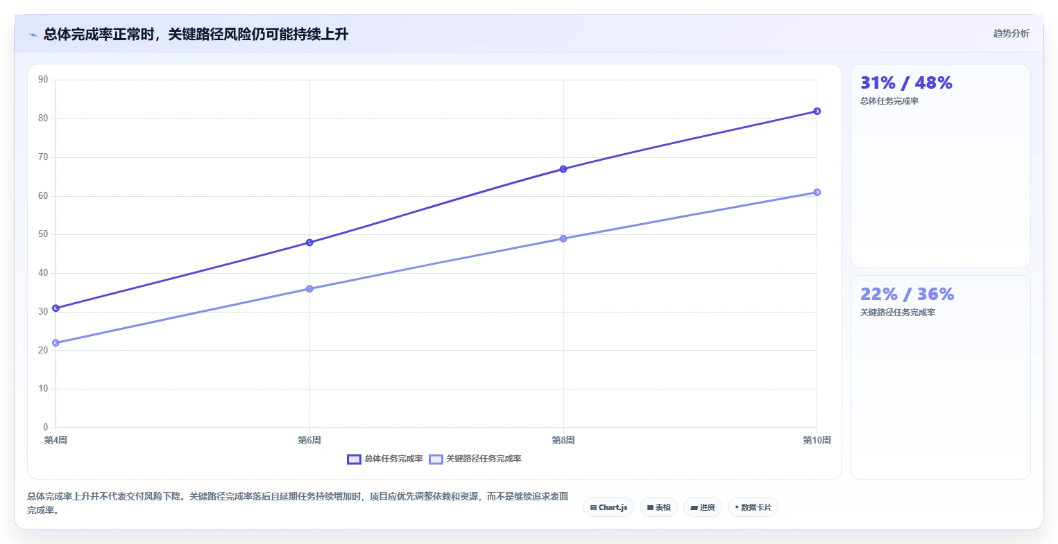Click the 90 y-axis label
This screenshot has width=1058, height=544.
[43, 80]
